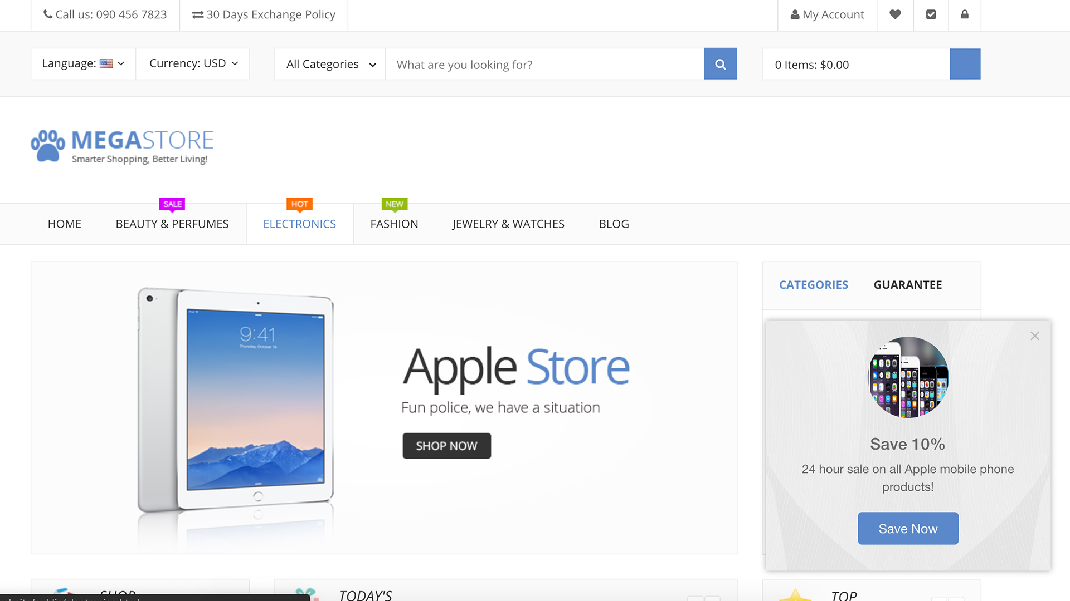This screenshot has width=1070, height=601.
Task: Click the blue cart button
Action: tap(965, 64)
